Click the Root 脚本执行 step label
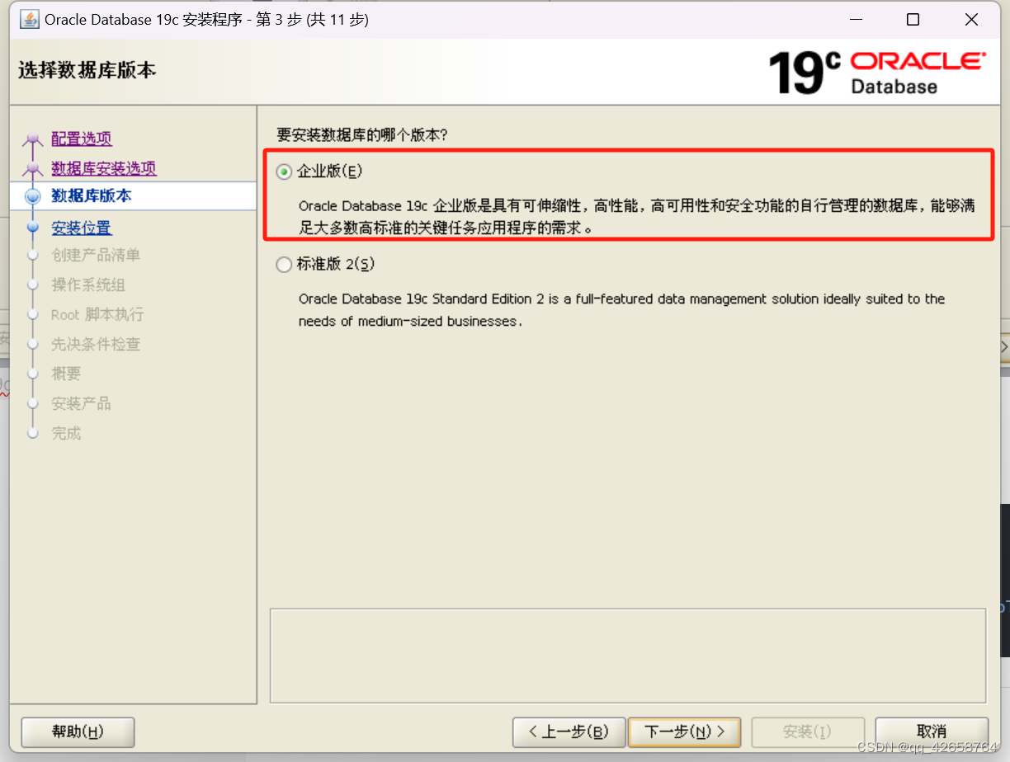The width and height of the screenshot is (1010, 762). click(x=97, y=315)
